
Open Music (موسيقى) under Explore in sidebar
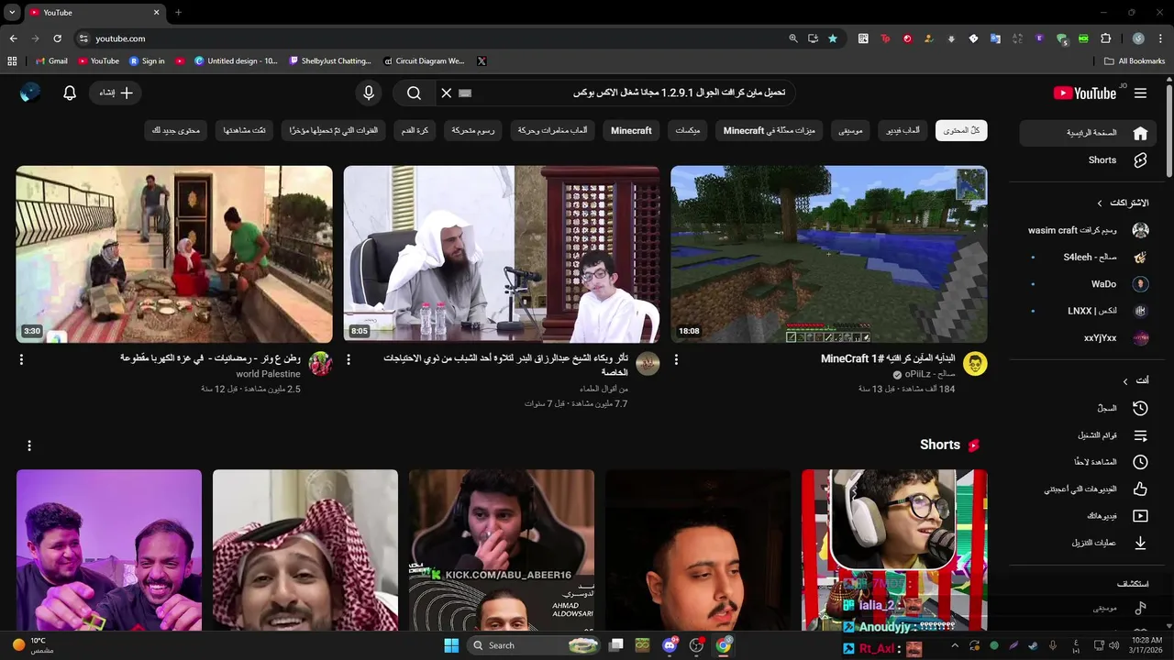point(1089,608)
